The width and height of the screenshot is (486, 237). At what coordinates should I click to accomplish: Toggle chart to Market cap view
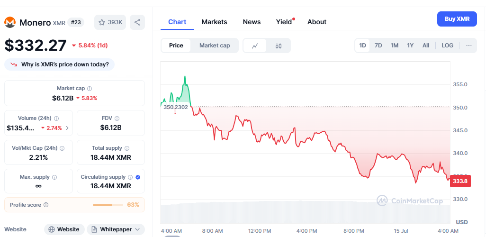215,46
